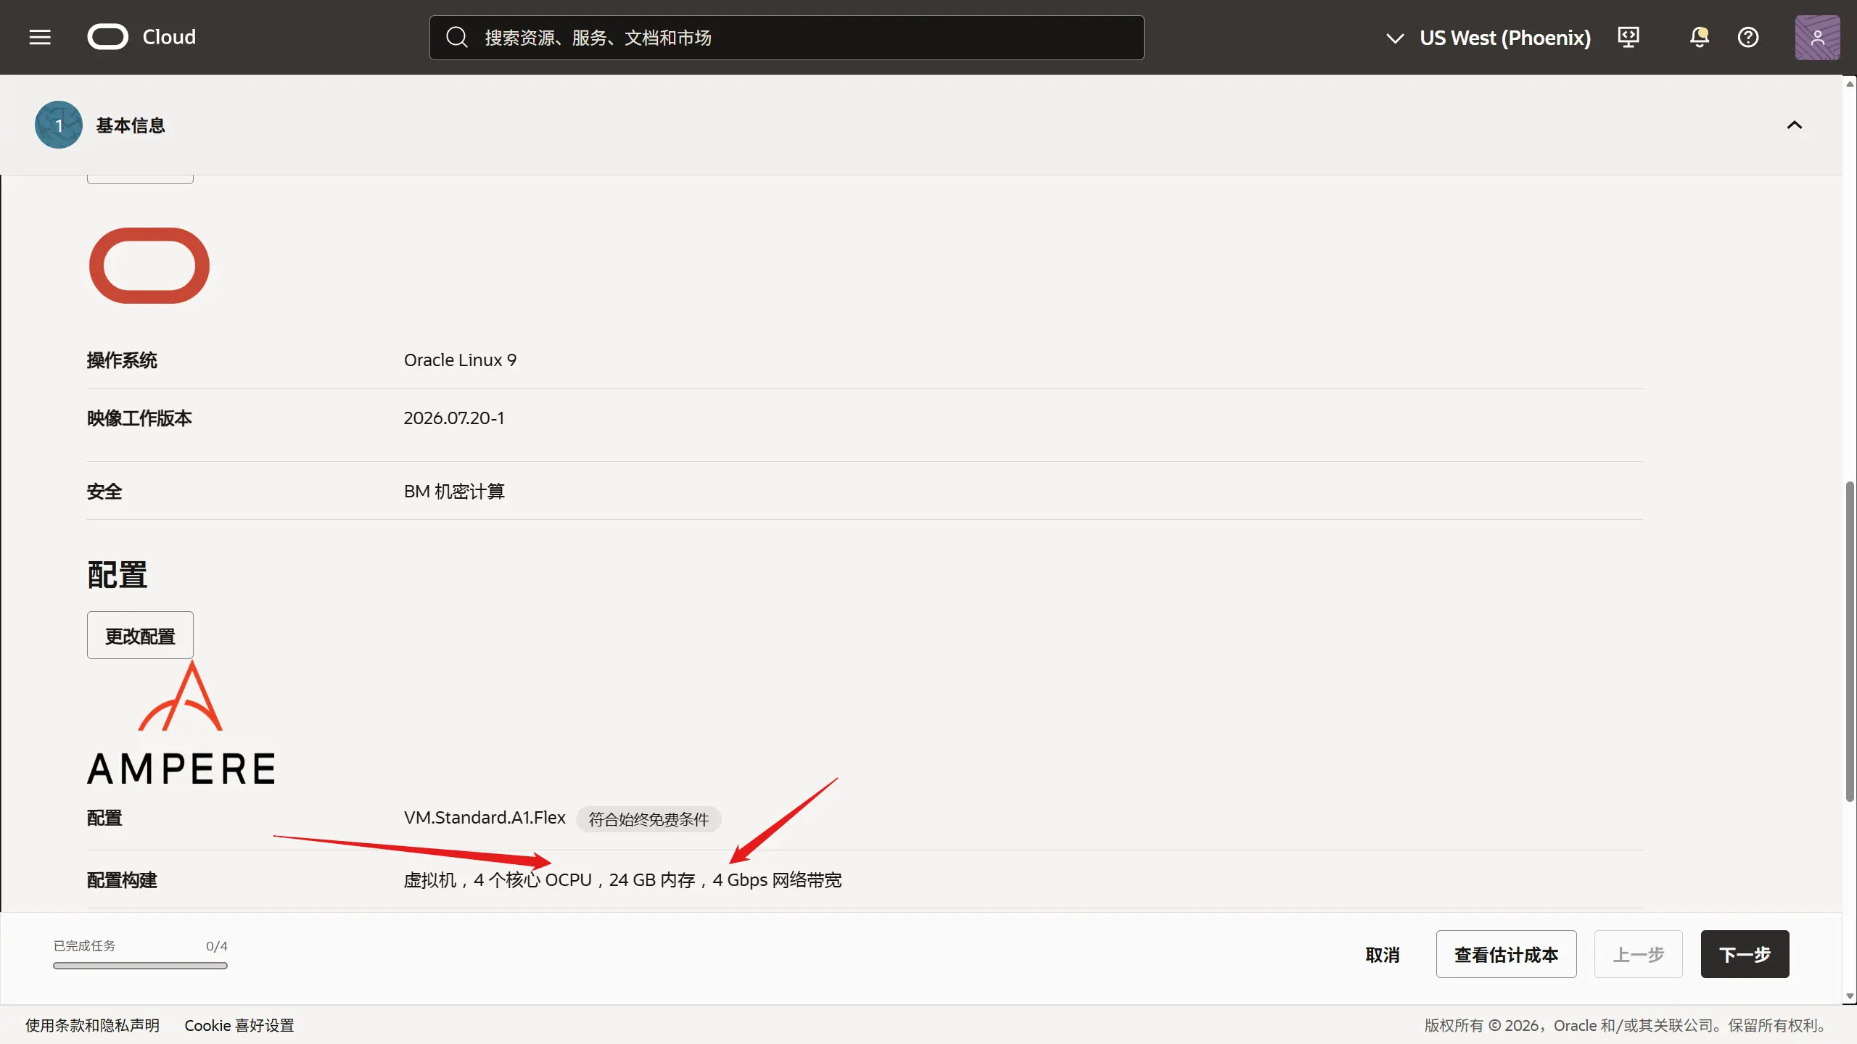Click the 基本信息 step title
Image resolution: width=1857 pixels, height=1044 pixels.
pos(131,125)
